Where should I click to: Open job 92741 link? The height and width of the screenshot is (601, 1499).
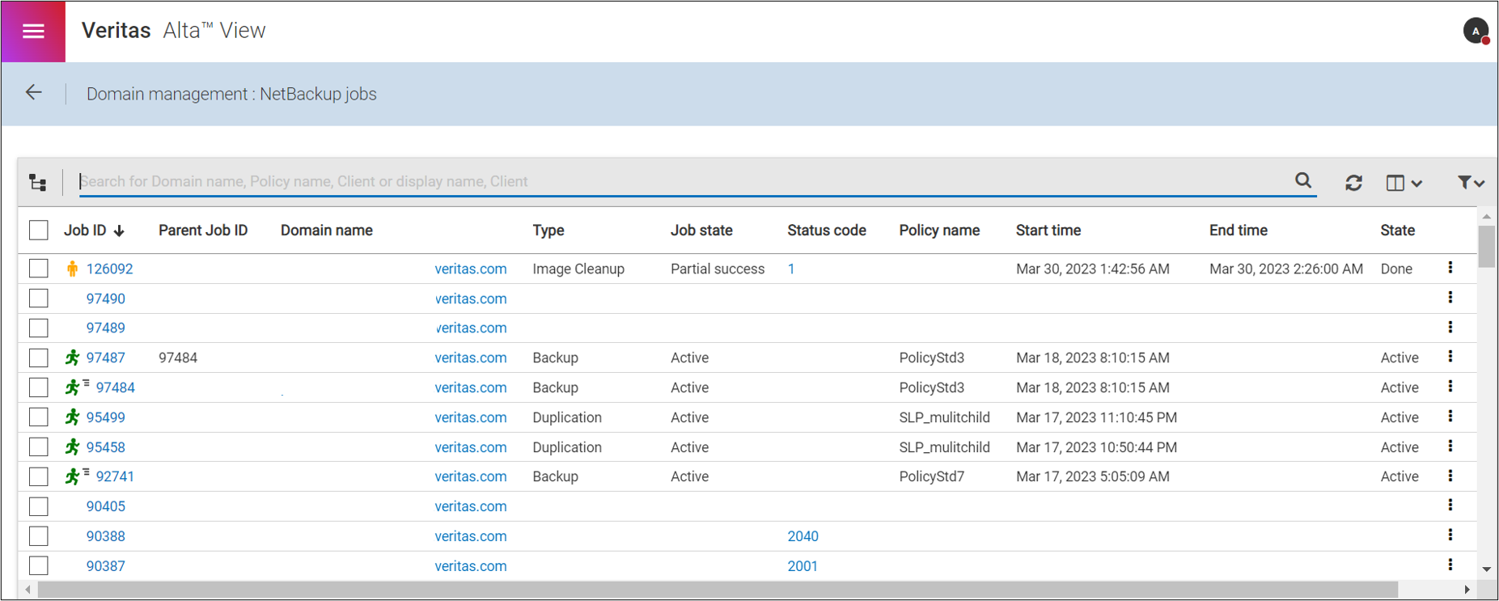115,476
